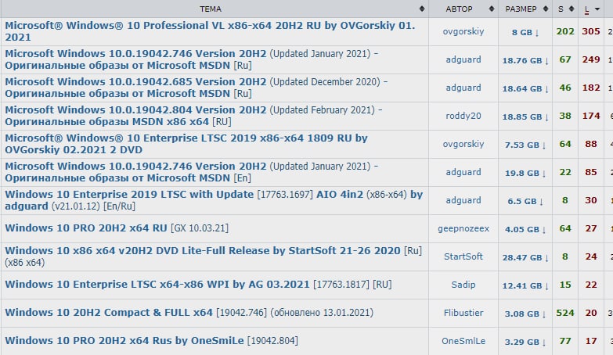
Task: Open Enterprise LTSC 2019 OVGorskiy 02.2021 topic
Action: tap(186, 144)
